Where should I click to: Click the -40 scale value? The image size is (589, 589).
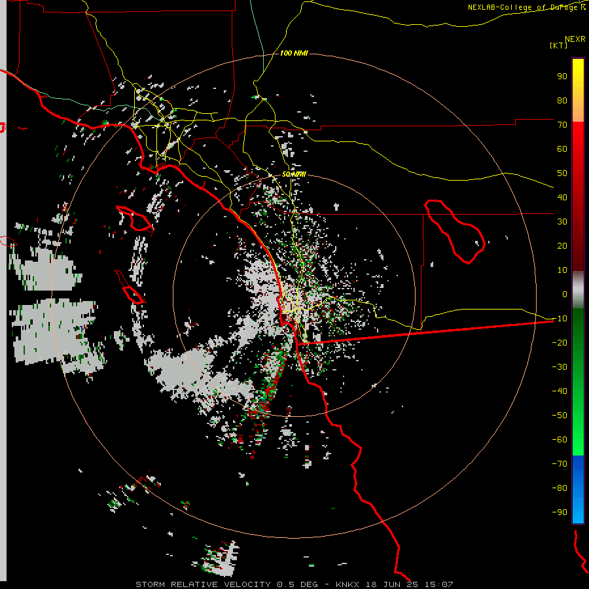click(560, 391)
